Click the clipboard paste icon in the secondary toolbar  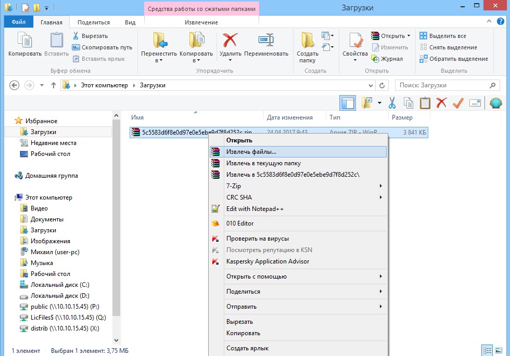pyautogui.click(x=425, y=103)
